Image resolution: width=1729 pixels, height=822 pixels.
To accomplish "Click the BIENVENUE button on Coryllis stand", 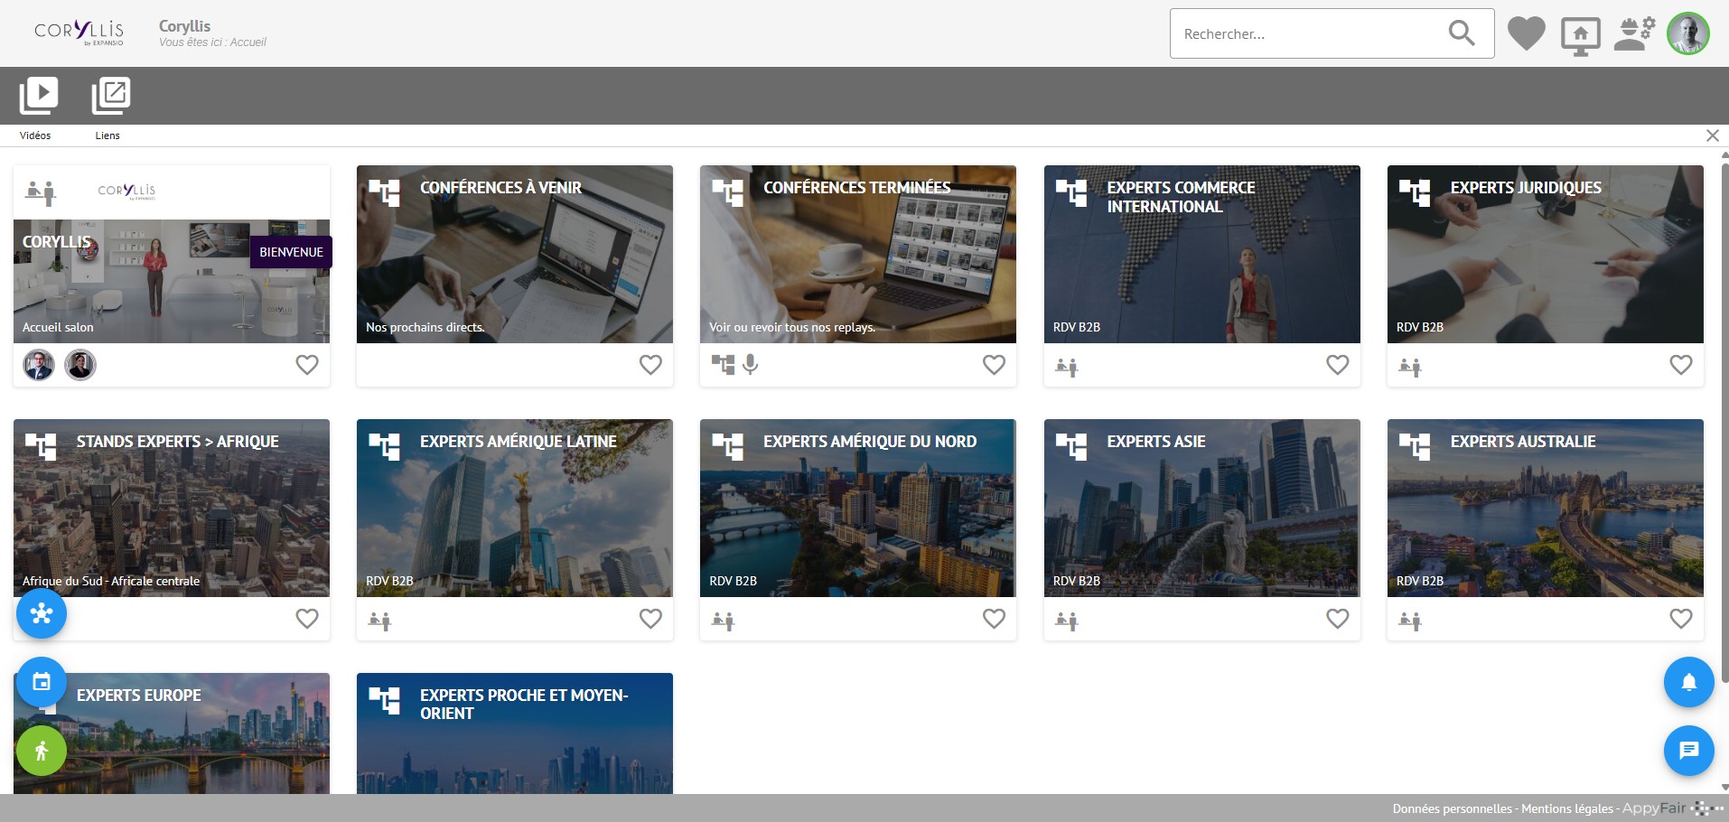I will click(x=291, y=252).
